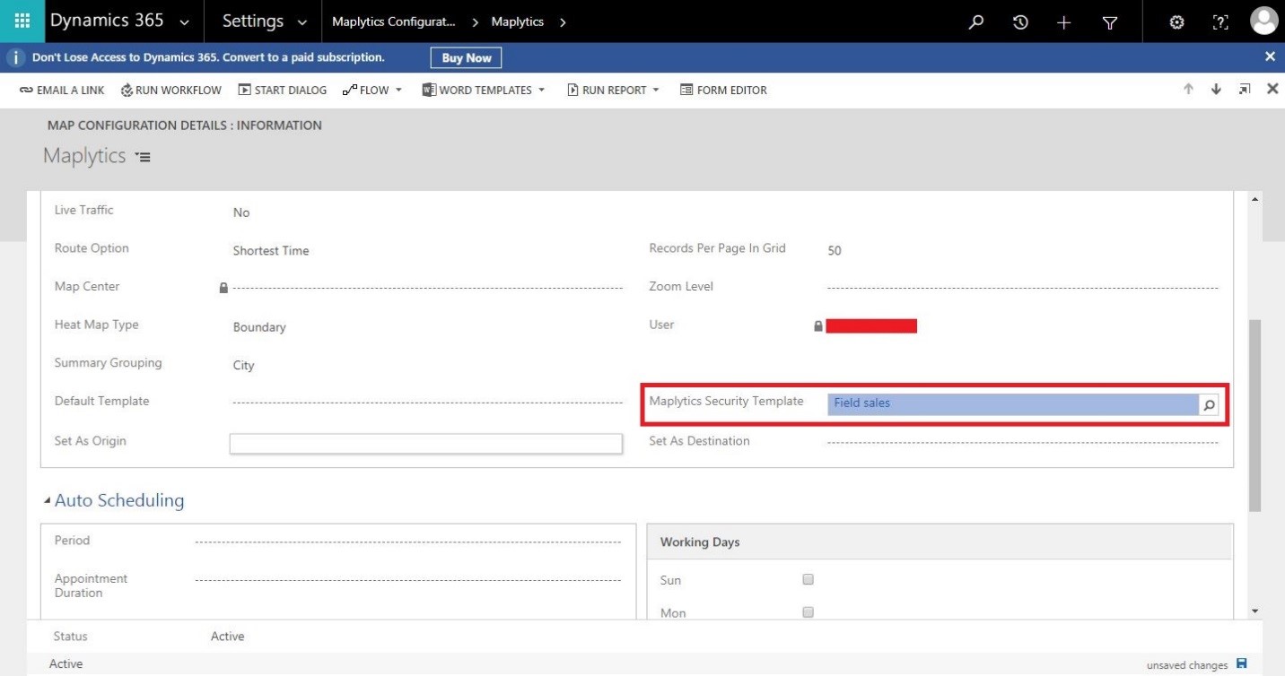Viewport: 1285px width, 676px height.
Task: Close the form with X icon
Action: pyautogui.click(x=1272, y=89)
